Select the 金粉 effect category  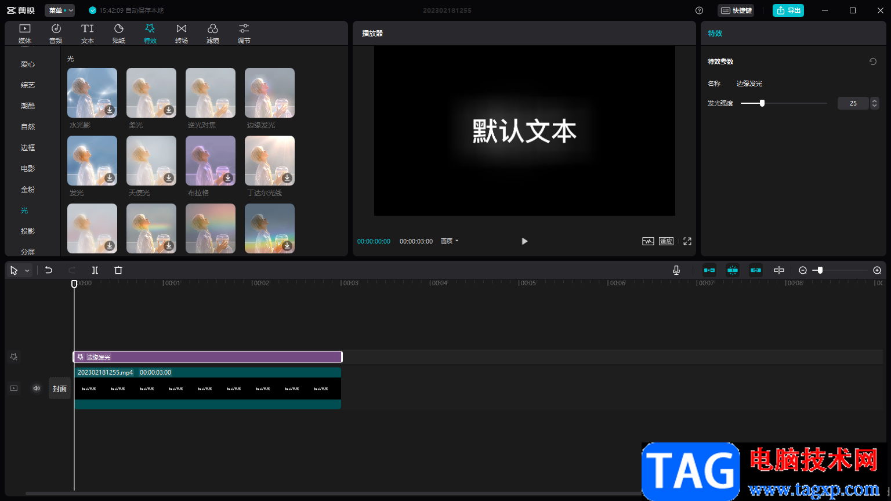tap(28, 190)
